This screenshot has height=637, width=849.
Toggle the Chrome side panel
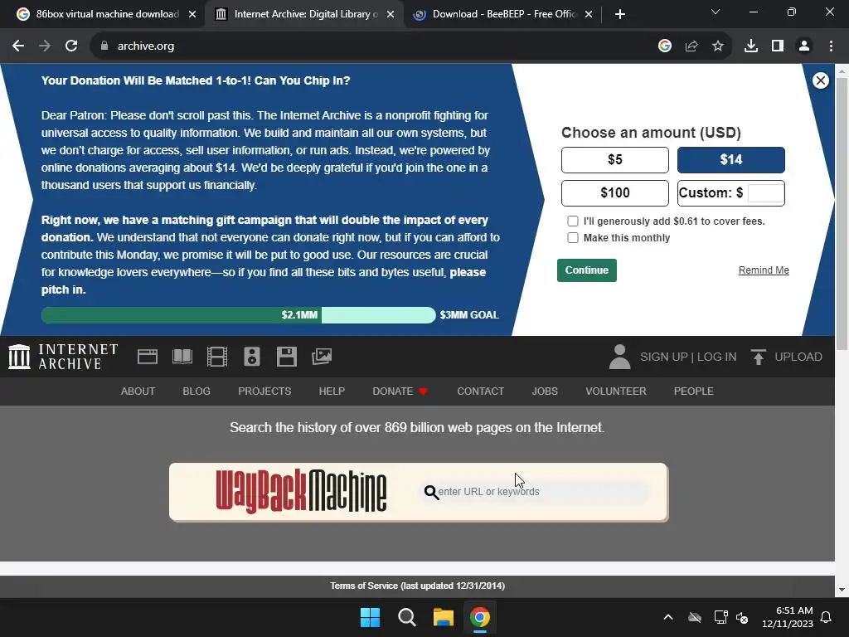(778, 46)
